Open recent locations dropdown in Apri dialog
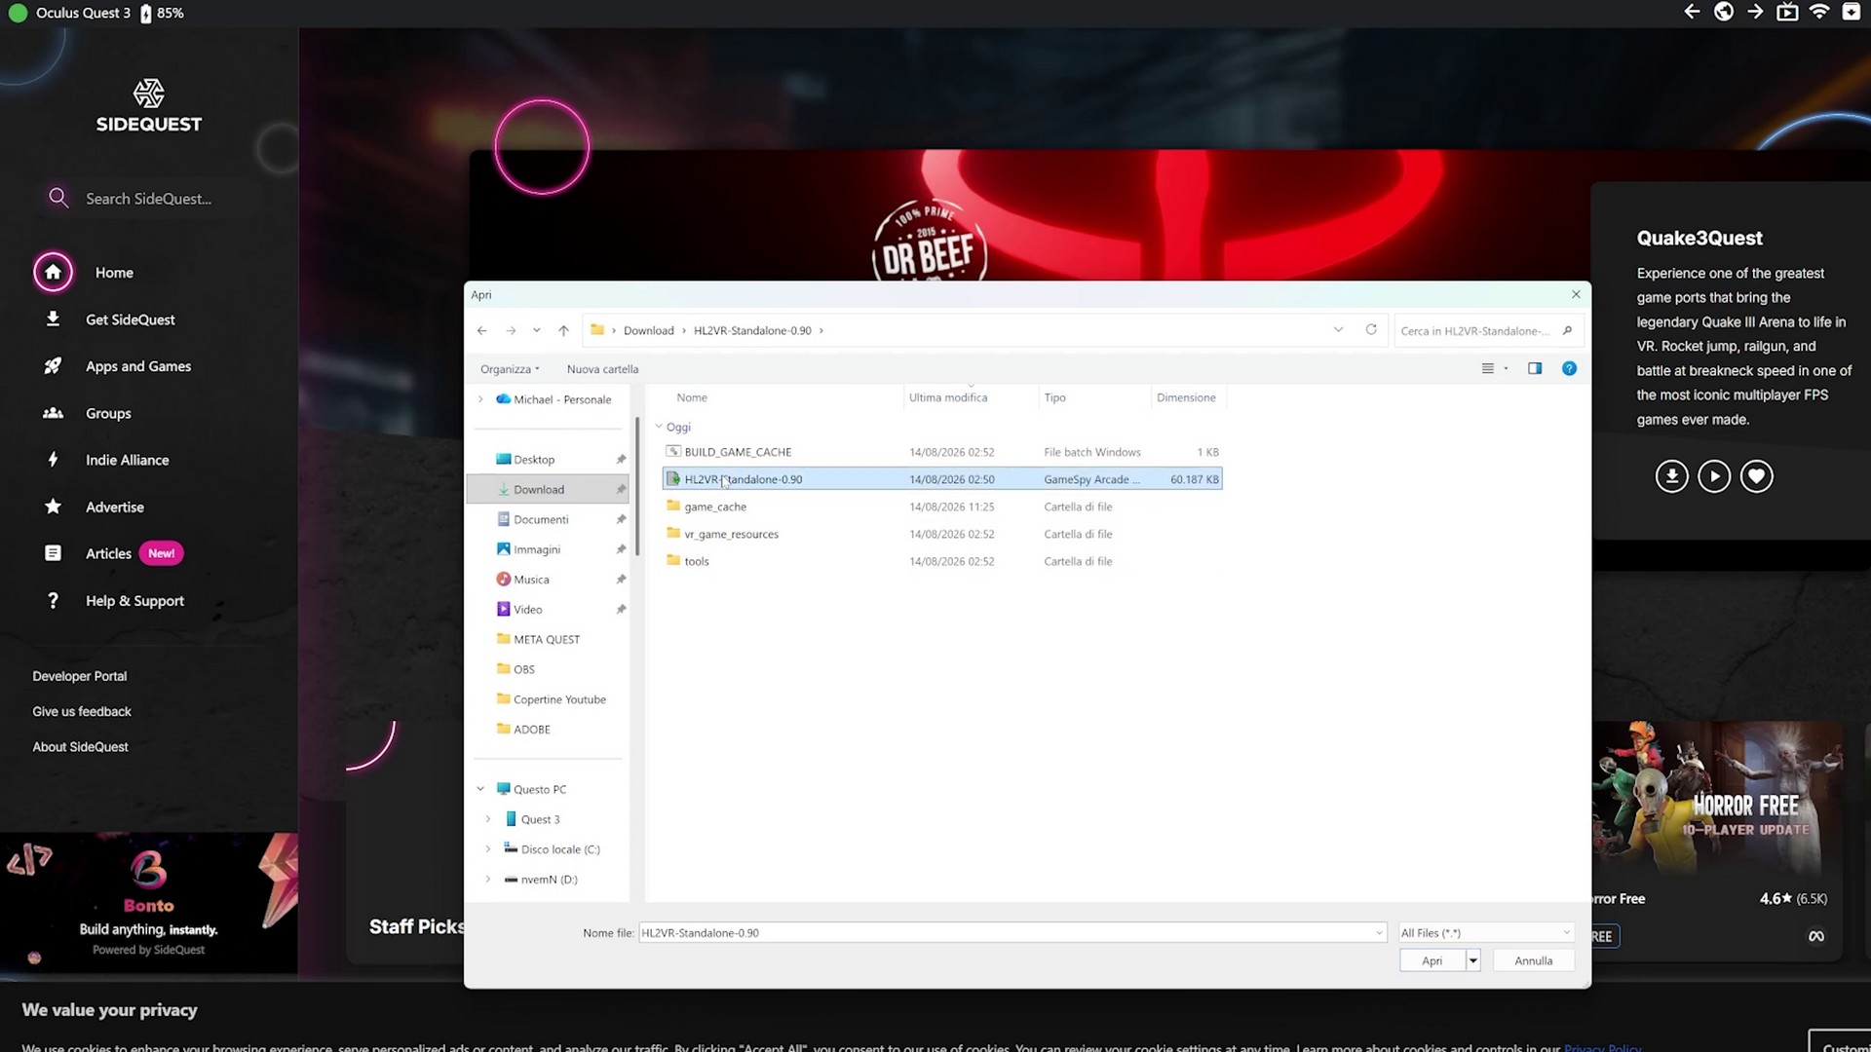 point(537,331)
